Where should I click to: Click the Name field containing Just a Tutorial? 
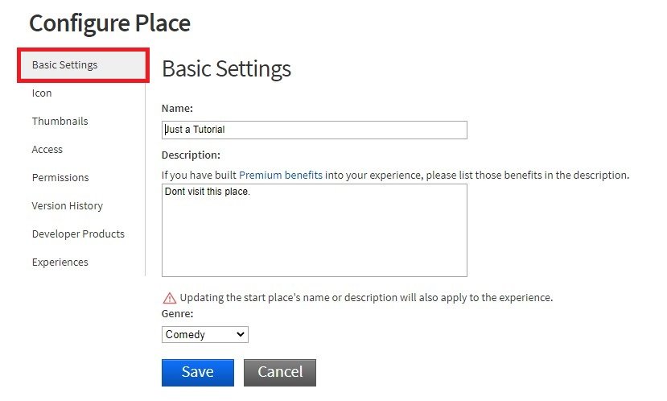click(x=314, y=130)
